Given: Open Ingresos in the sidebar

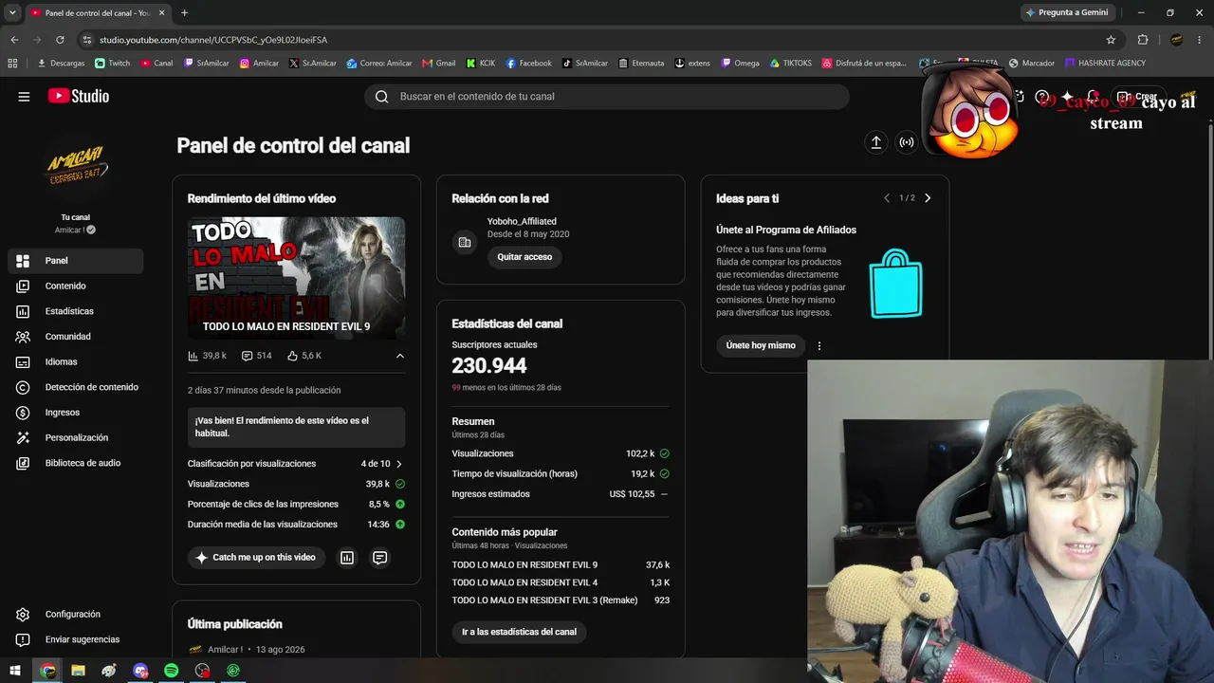Looking at the screenshot, I should [75, 413].
